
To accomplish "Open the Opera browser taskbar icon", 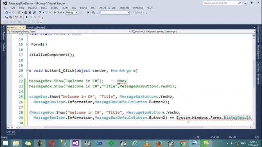I will click(x=52, y=143).
